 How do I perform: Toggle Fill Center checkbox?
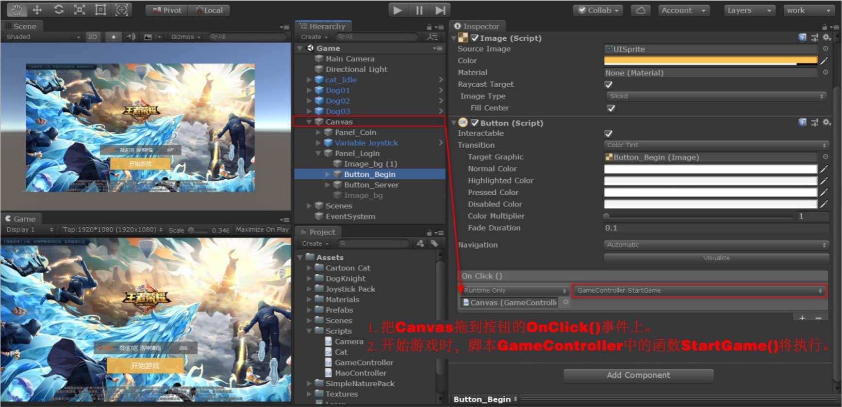tap(611, 109)
